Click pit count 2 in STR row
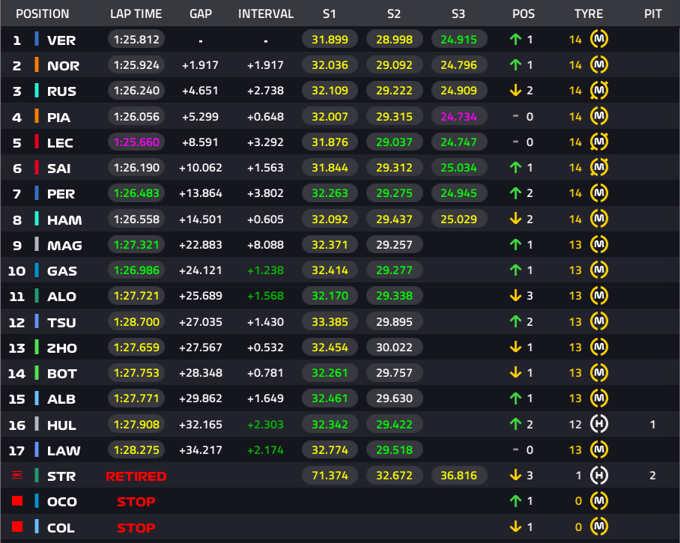Viewport: 680px width, 543px height. click(x=652, y=476)
